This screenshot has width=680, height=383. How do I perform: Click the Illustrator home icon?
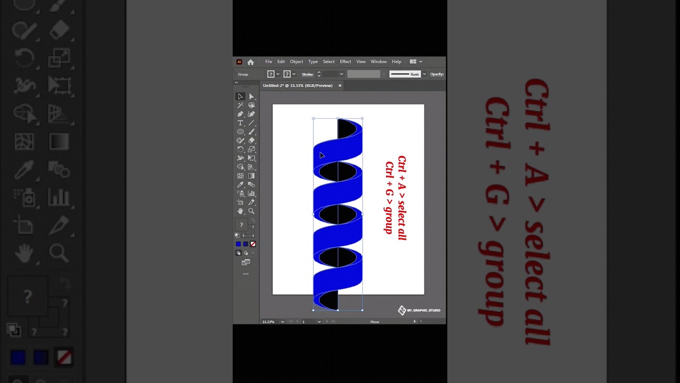[x=250, y=62]
